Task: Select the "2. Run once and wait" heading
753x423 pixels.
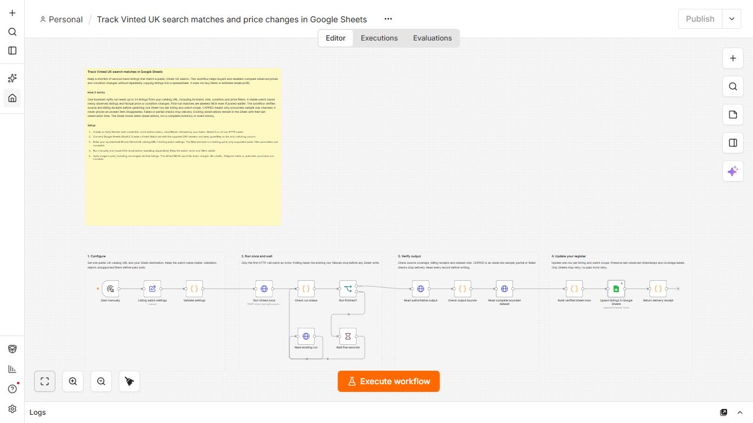Action: [257, 256]
